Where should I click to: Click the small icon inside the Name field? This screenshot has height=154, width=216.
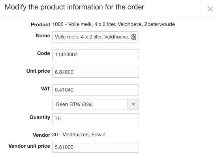click(134, 37)
